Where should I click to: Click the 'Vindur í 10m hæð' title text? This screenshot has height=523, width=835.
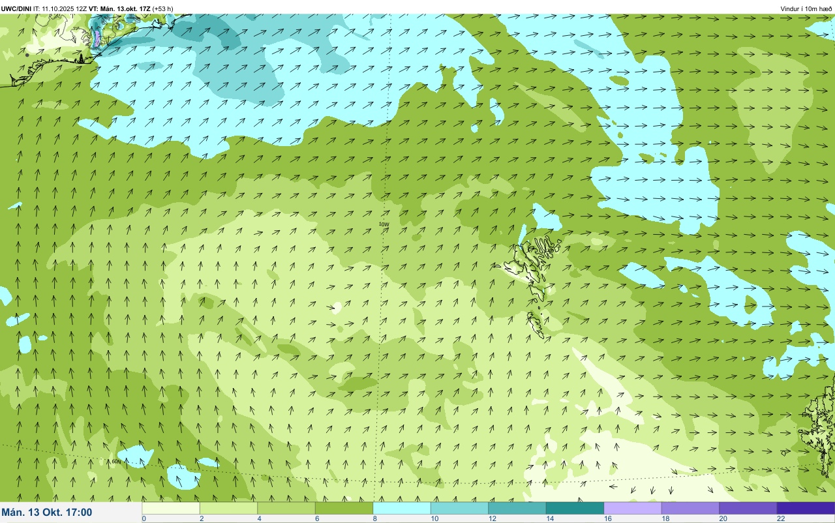[x=806, y=8]
